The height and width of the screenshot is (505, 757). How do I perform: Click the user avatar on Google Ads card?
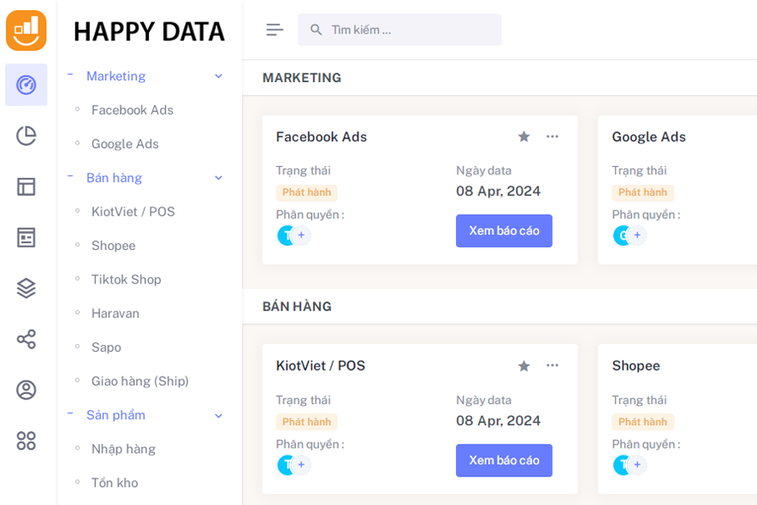tap(621, 235)
